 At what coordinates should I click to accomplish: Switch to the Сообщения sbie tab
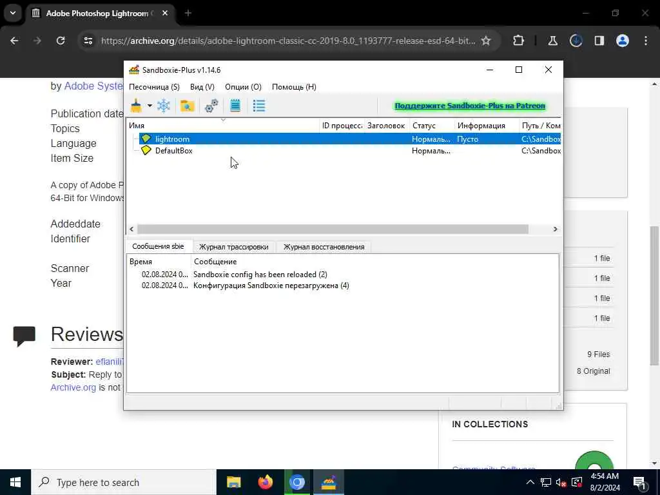pos(158,246)
